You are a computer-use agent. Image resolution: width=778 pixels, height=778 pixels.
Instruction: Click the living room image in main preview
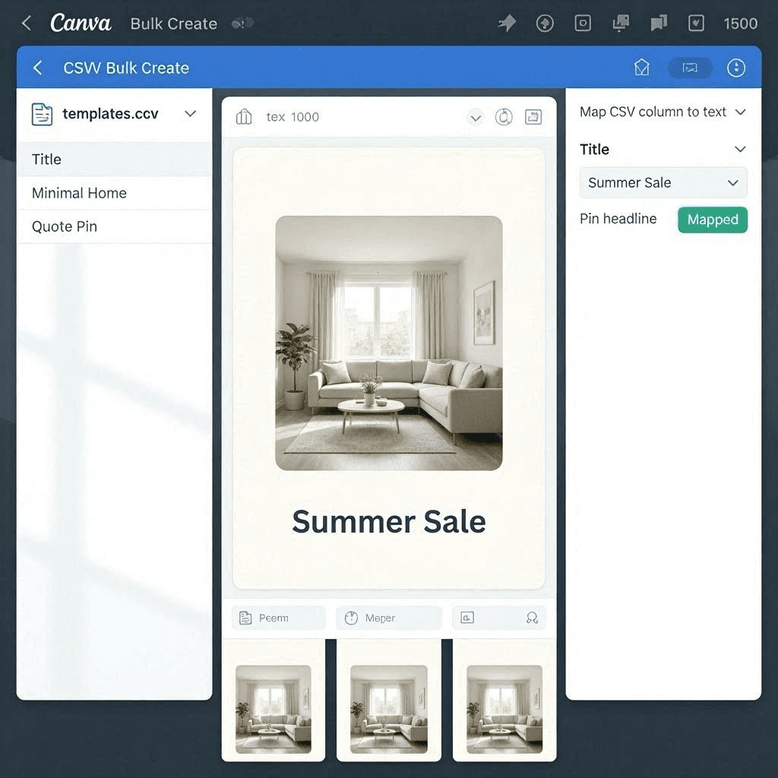[388, 343]
